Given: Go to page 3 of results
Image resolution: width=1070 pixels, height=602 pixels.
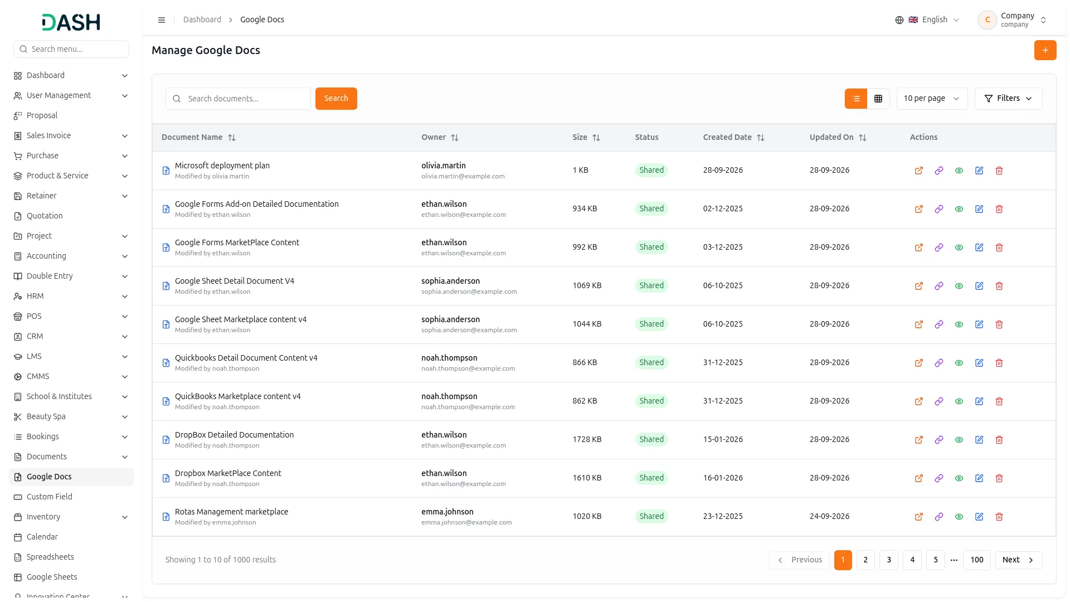Looking at the screenshot, I should (x=888, y=560).
